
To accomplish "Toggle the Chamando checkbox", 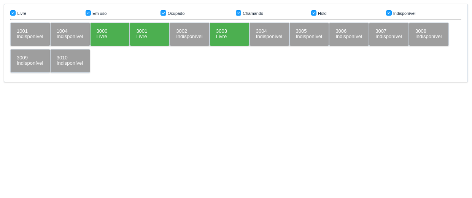I will 238,13.
